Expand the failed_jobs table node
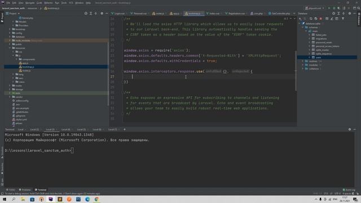 [x=310, y=35]
